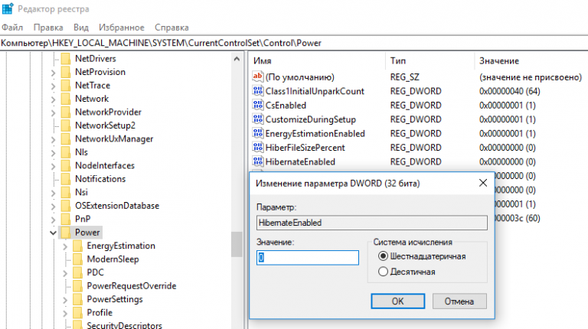Expand the EnergyEstimation subkey
Viewport: 588px width, 329px height.
pyautogui.click(x=65, y=246)
